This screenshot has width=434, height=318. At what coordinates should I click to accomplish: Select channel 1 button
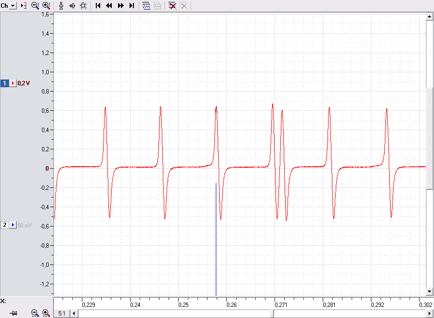pyautogui.click(x=5, y=83)
